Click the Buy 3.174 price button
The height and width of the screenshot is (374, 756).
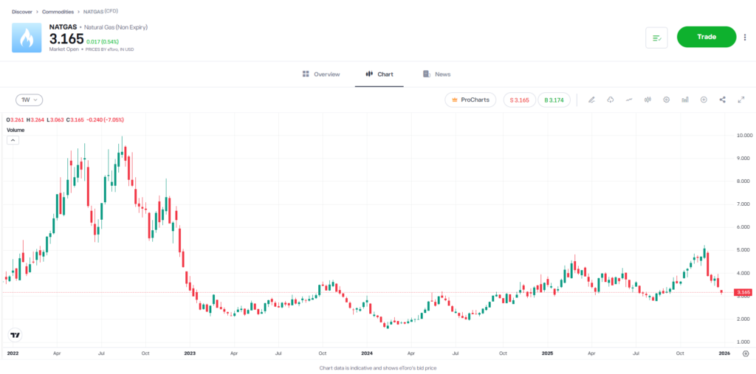point(554,100)
